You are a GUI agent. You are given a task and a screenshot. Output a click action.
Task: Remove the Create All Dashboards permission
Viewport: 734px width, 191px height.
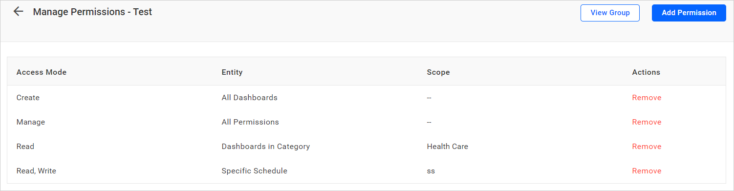[x=647, y=98]
